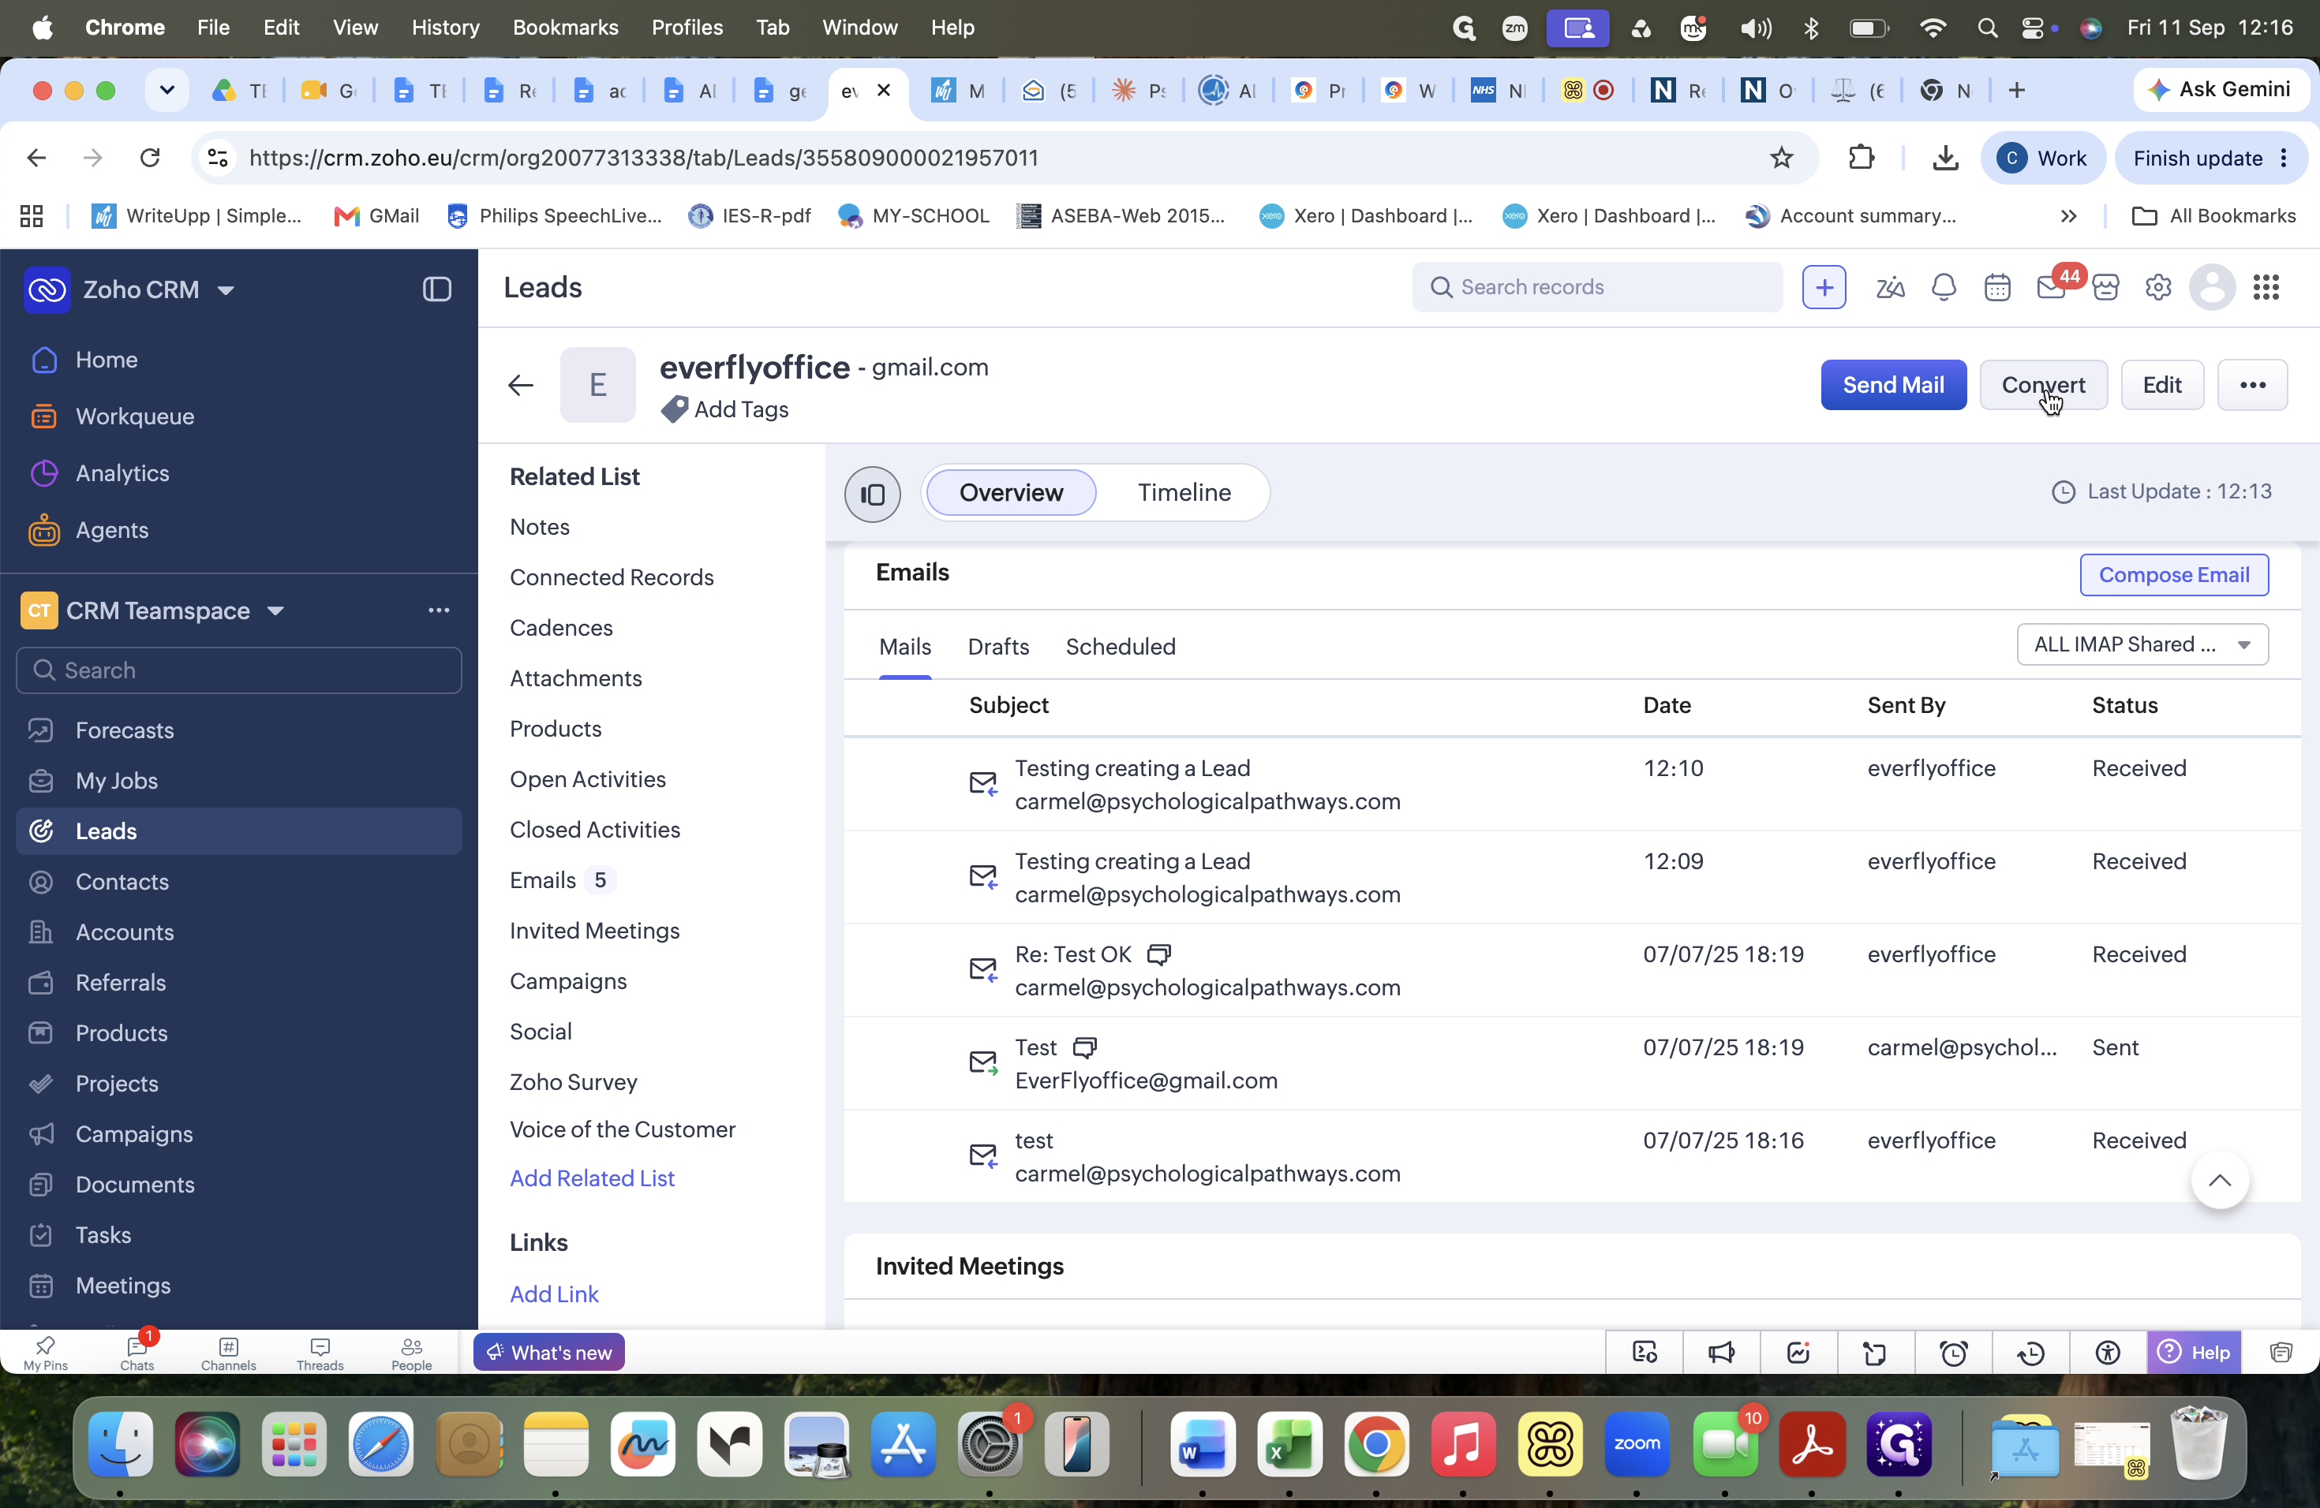
Task: Expand the Zoho CRM dropdown arrow
Action: [226, 290]
